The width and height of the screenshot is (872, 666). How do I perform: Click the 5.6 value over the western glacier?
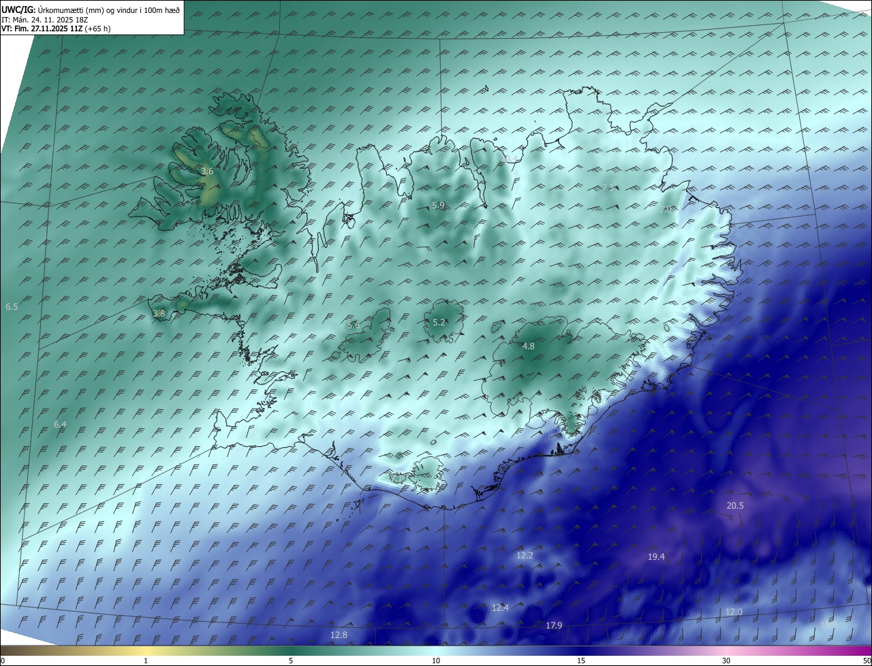click(x=354, y=325)
